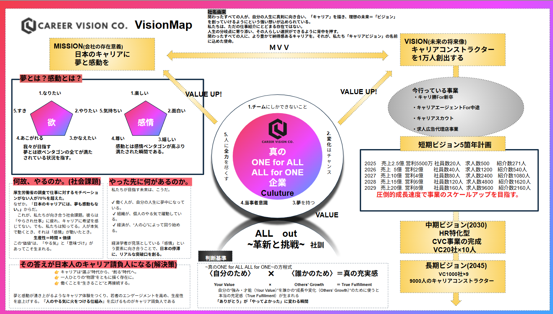Click the VISION キャリアコンストラクター box
Image resolution: width=553 pixels, height=314 pixels.
[x=453, y=50]
